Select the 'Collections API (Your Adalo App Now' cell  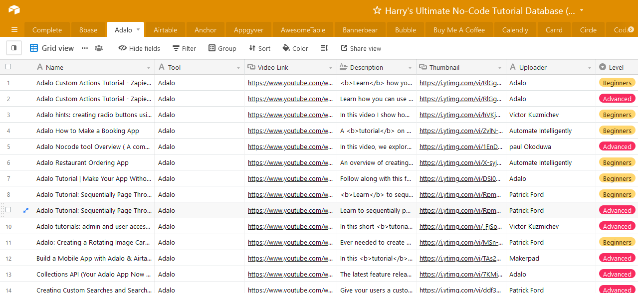coord(95,274)
